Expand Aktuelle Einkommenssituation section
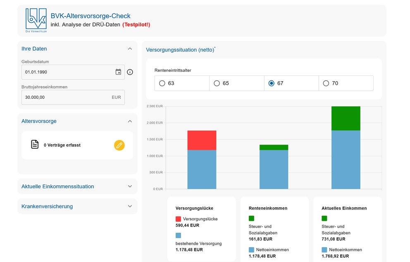 130,186
